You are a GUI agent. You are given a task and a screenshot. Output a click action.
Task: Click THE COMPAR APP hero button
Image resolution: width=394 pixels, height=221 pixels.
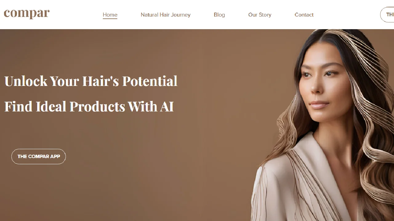38,157
